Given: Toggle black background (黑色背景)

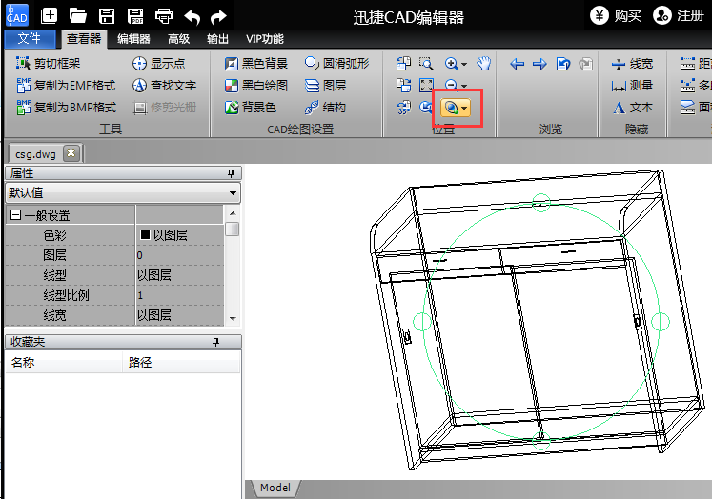Looking at the screenshot, I should [255, 64].
